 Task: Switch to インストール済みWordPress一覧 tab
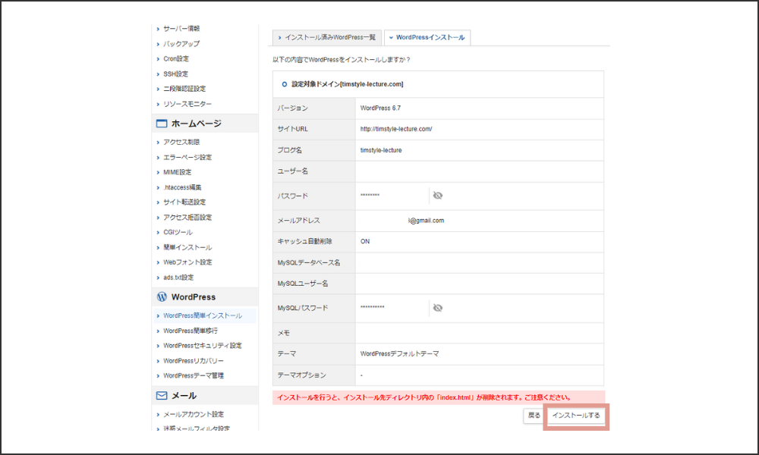coord(327,37)
